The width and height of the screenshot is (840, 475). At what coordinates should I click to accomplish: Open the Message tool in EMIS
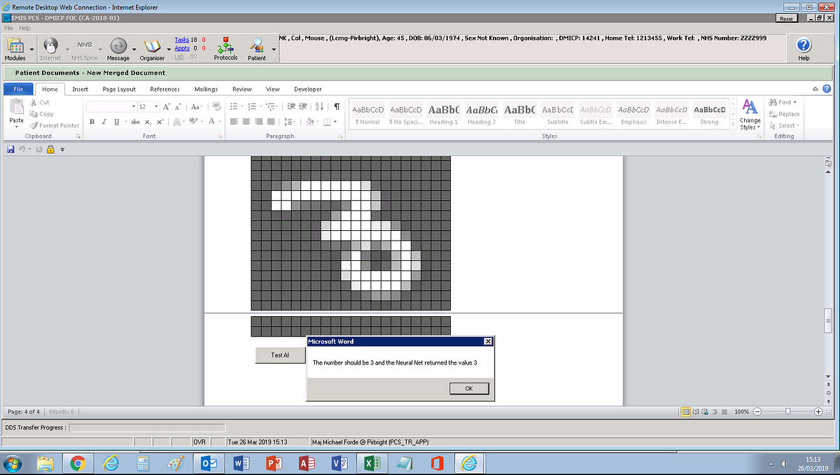pyautogui.click(x=118, y=47)
